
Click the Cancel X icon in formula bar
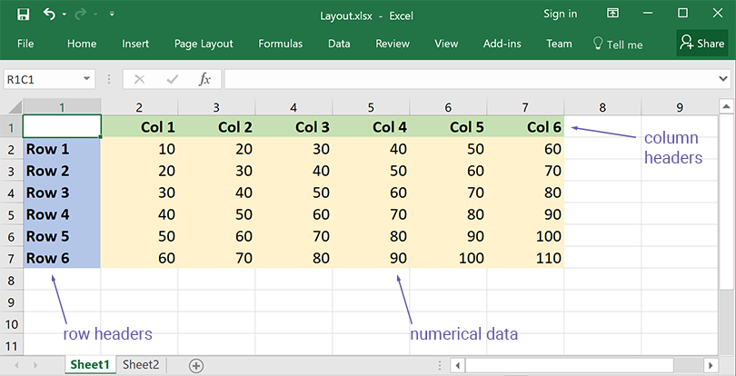[139, 79]
